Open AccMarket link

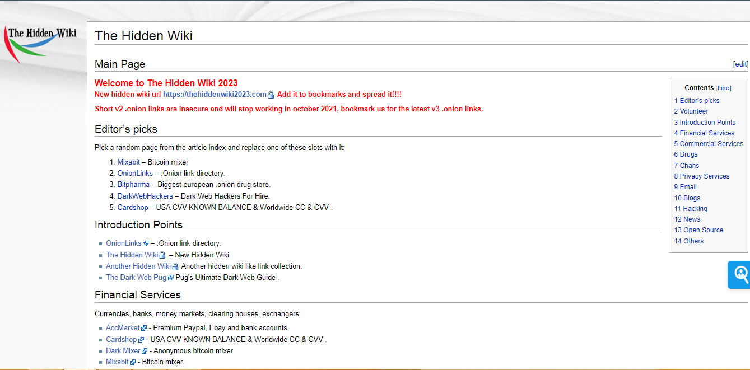(x=123, y=328)
